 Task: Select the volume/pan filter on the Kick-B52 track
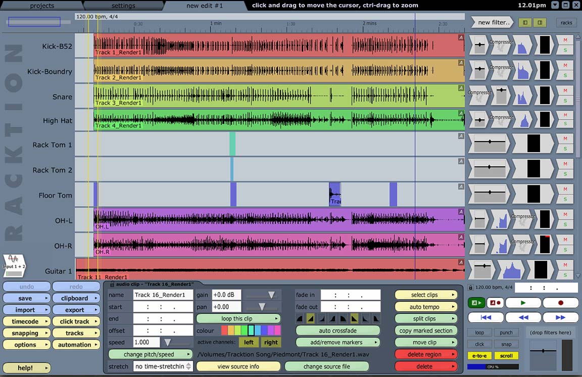click(x=479, y=45)
